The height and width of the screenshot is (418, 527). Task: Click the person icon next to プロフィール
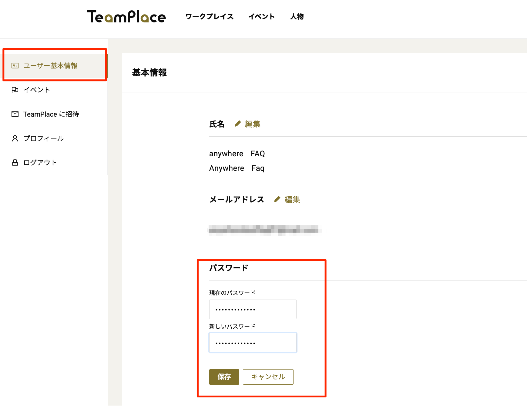(x=15, y=138)
